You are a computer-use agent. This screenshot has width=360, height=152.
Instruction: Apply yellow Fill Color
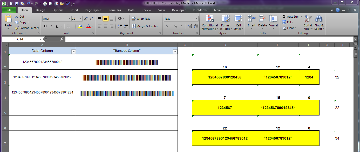click(80, 26)
